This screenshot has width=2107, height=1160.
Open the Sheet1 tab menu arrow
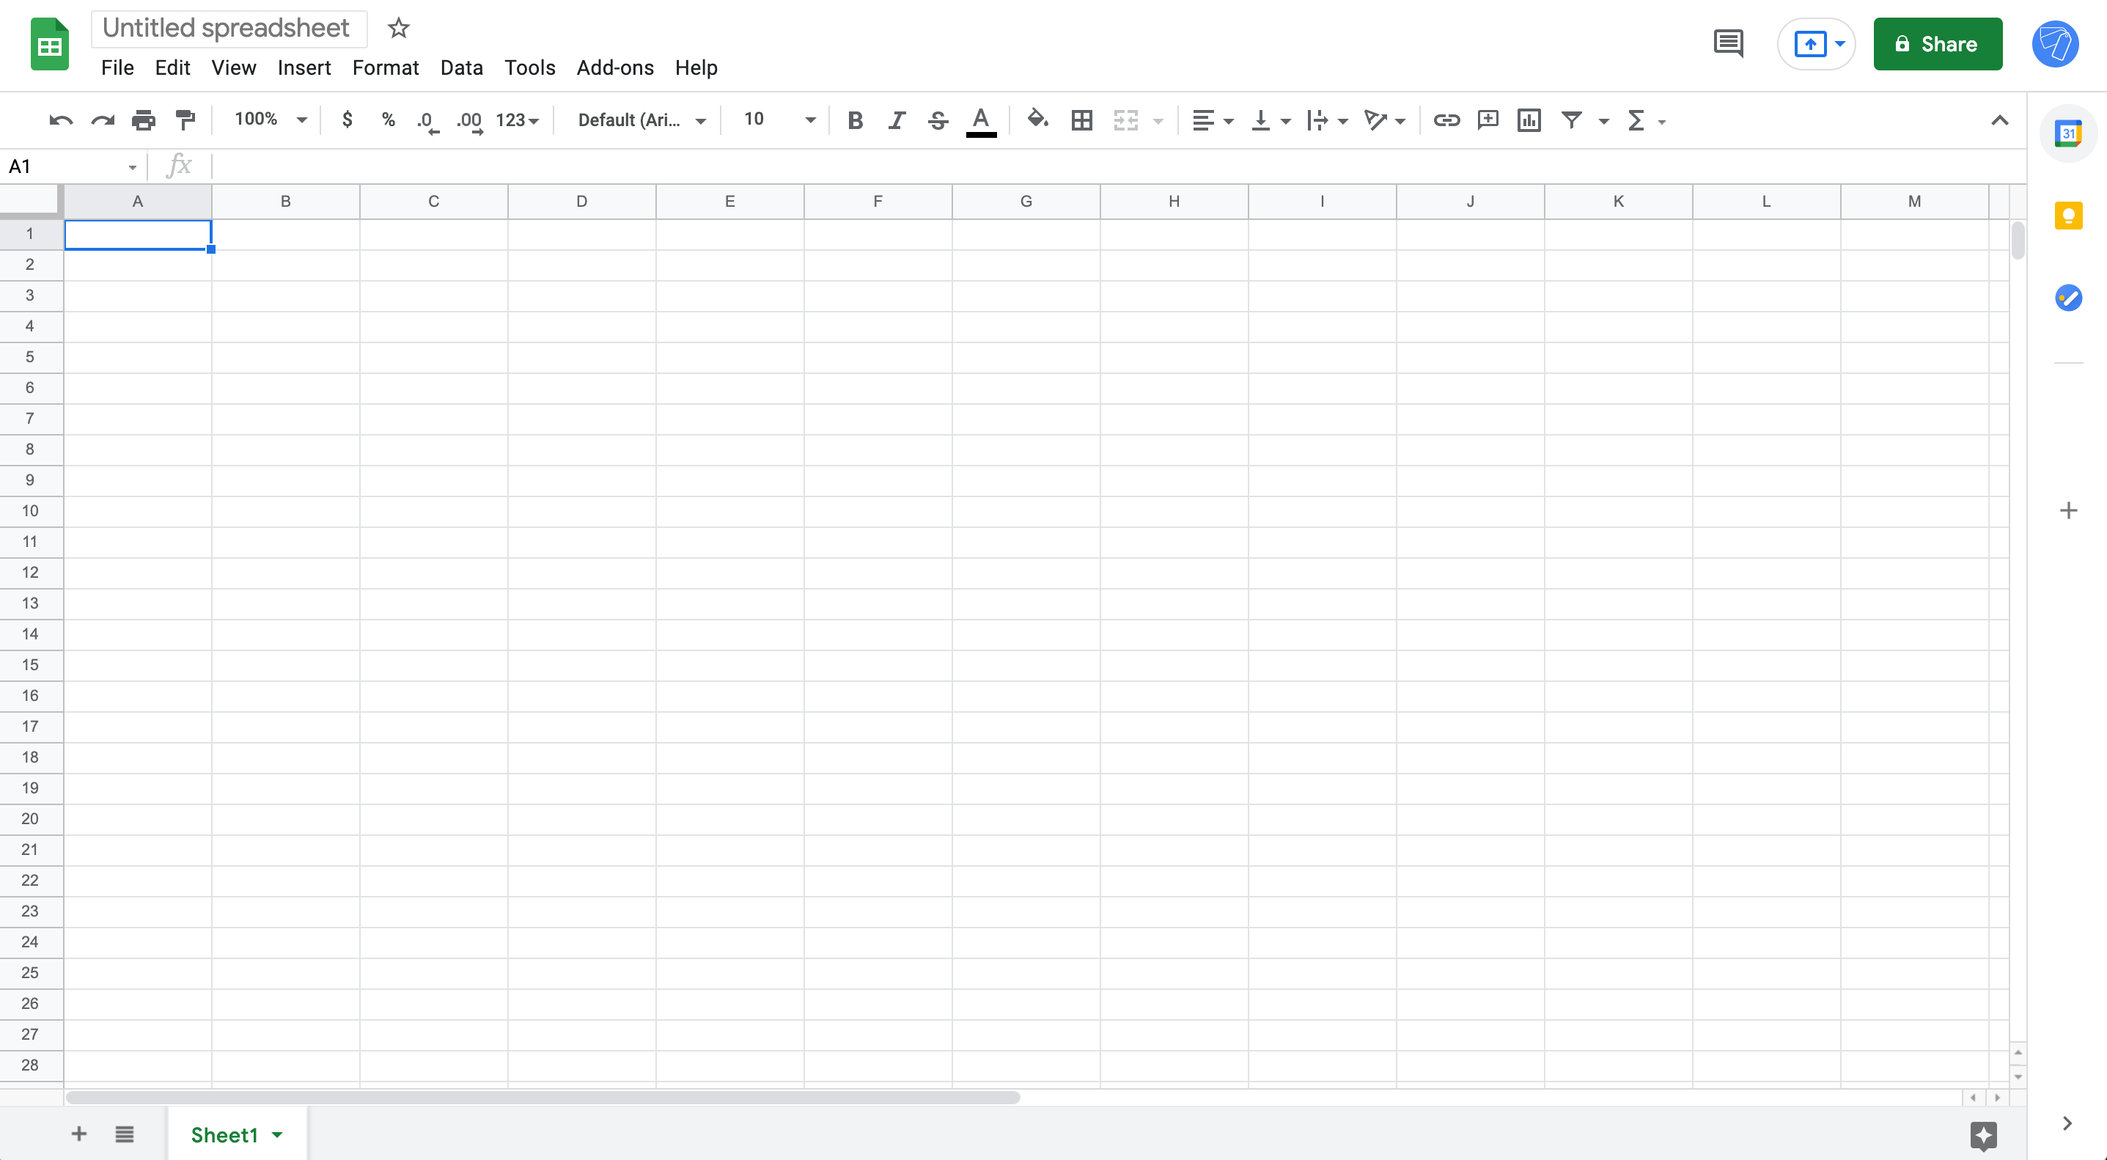(x=276, y=1134)
